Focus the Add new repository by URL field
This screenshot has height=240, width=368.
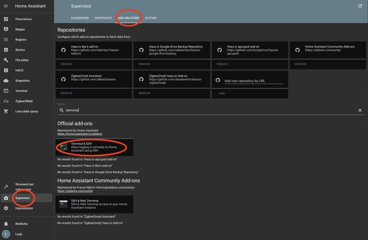pyautogui.click(x=254, y=81)
